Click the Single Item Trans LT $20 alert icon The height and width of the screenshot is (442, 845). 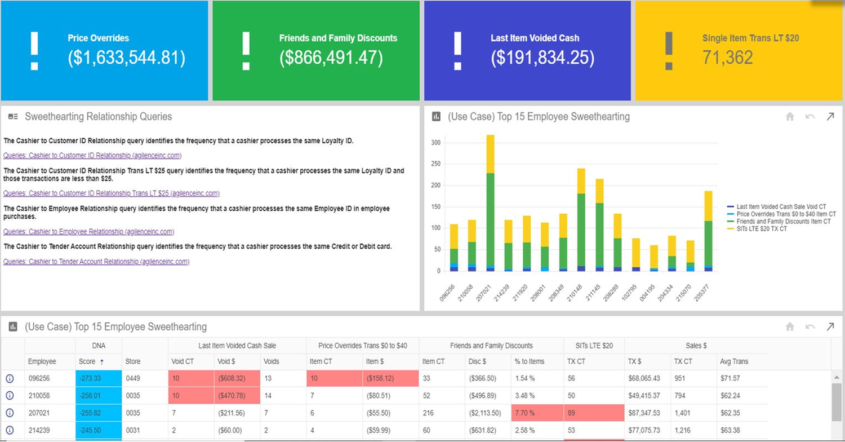668,51
